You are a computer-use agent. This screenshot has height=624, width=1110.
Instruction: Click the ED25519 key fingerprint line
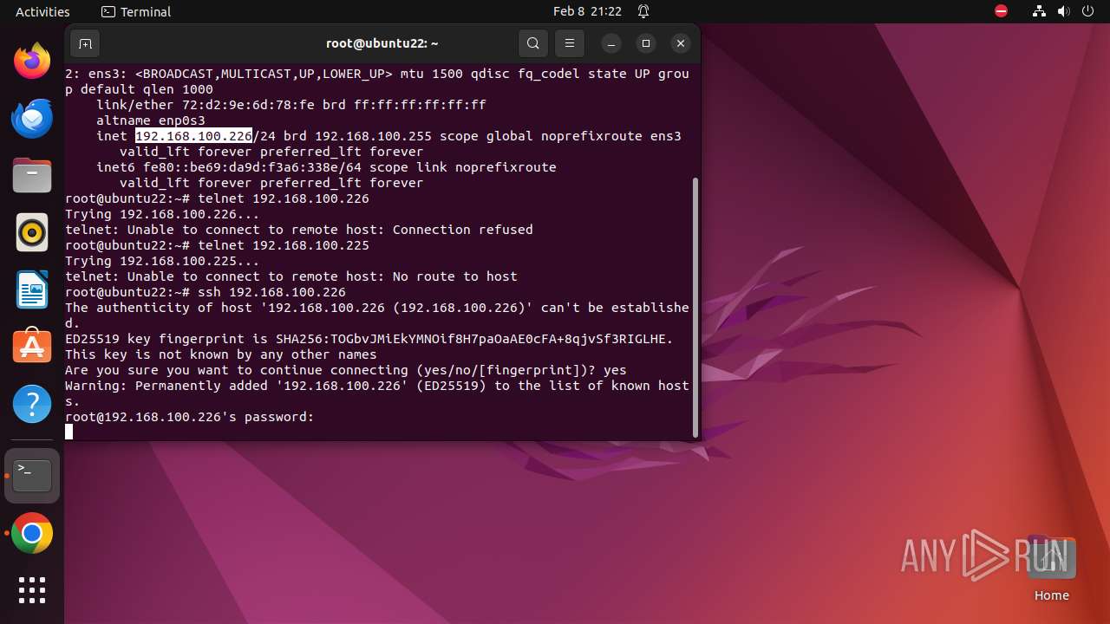click(369, 339)
